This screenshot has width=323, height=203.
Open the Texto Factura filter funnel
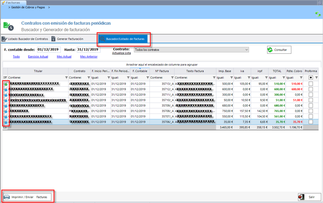[x=214, y=77]
